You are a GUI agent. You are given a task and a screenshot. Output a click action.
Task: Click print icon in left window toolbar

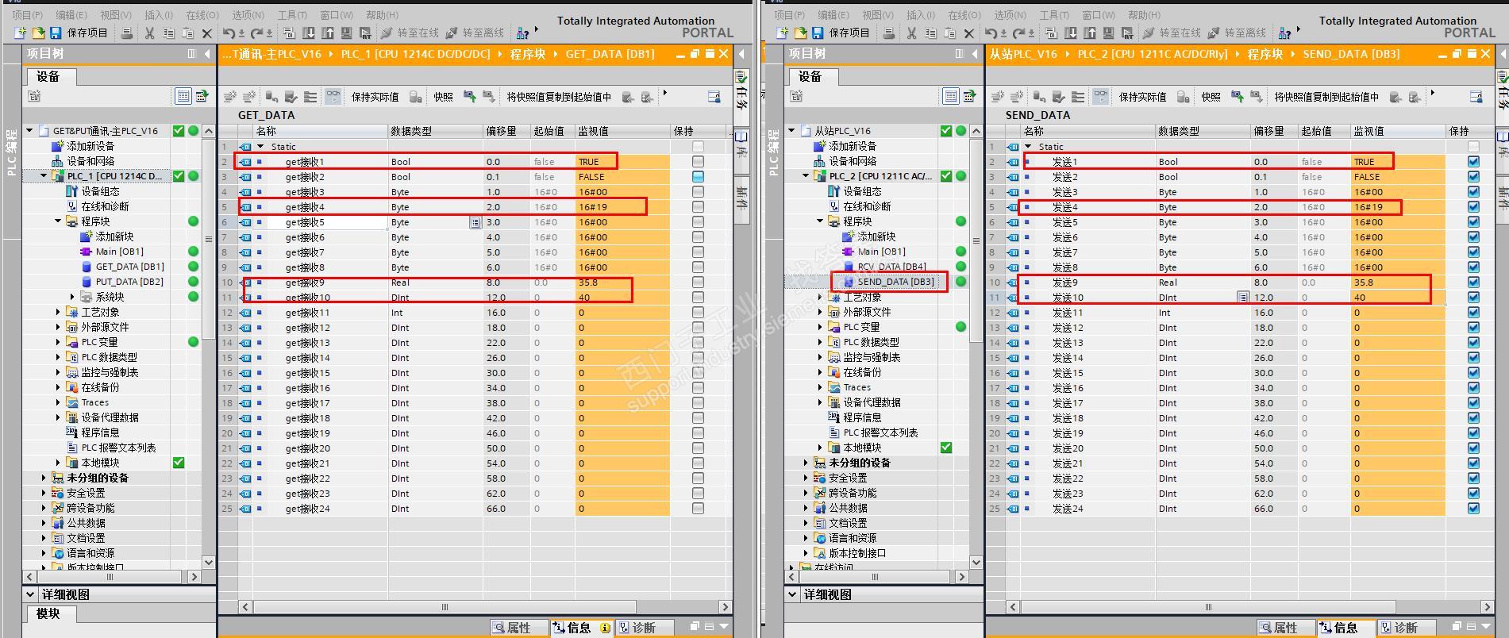pos(126,33)
